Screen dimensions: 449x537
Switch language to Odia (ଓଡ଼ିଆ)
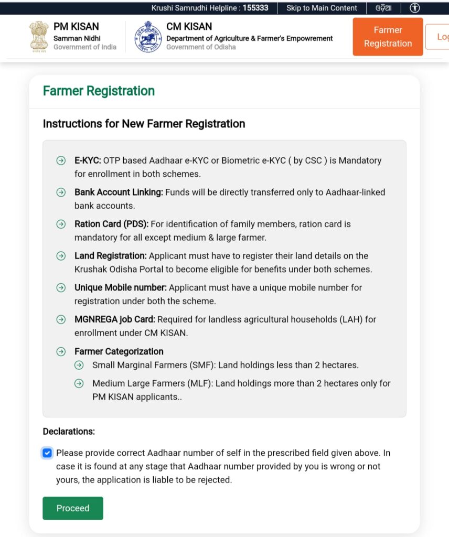(x=383, y=8)
